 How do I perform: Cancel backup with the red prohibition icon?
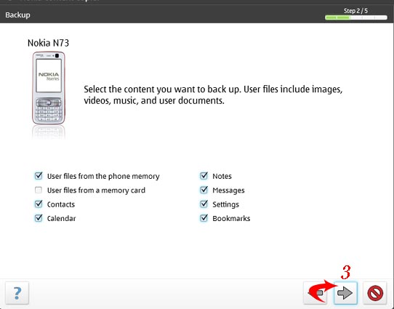click(x=375, y=293)
